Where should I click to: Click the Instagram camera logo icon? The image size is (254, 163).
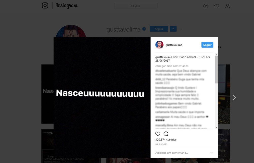(x=45, y=6)
